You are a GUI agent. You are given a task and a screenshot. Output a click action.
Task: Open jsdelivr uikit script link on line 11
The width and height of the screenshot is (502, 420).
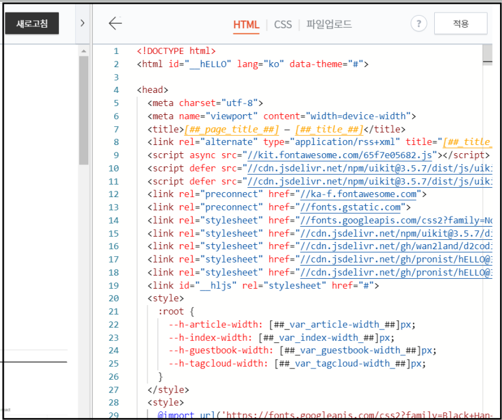pyautogui.click(x=370, y=181)
